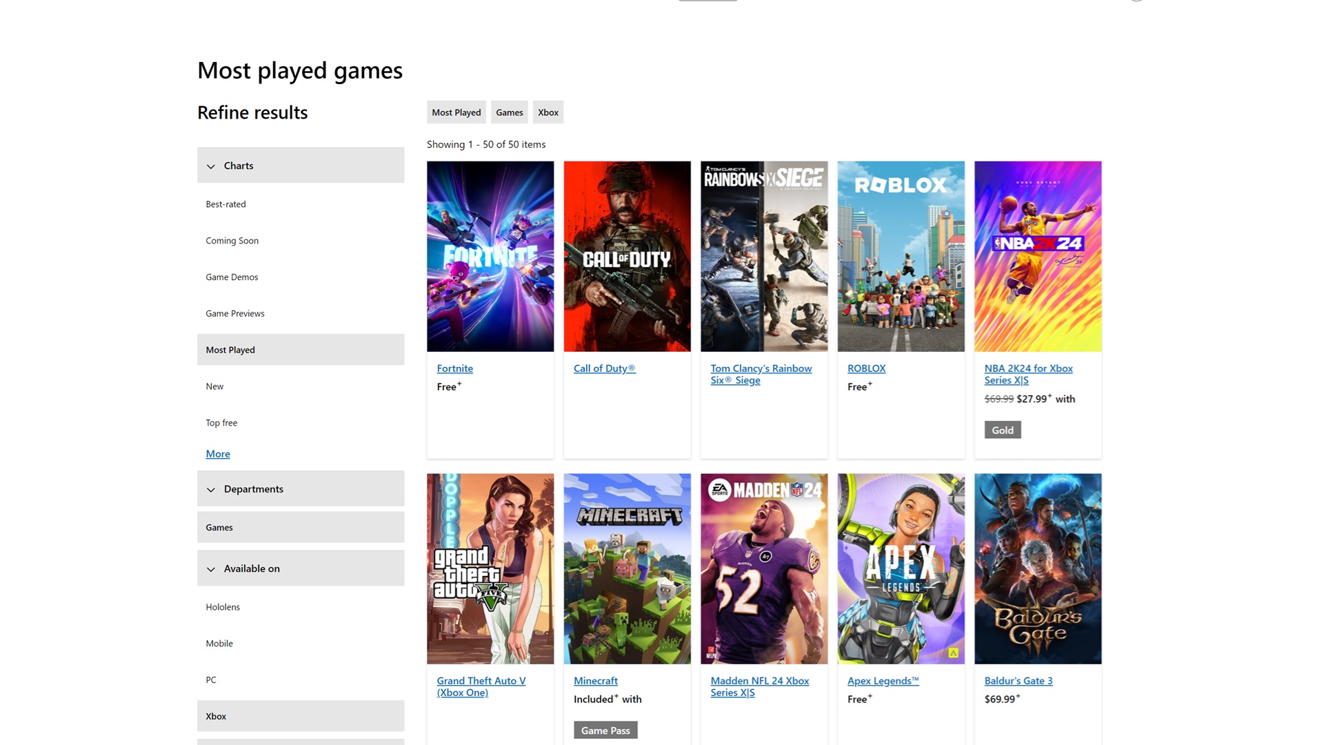
Task: Click the Gold badge on NBA 2K24
Action: coord(1002,429)
